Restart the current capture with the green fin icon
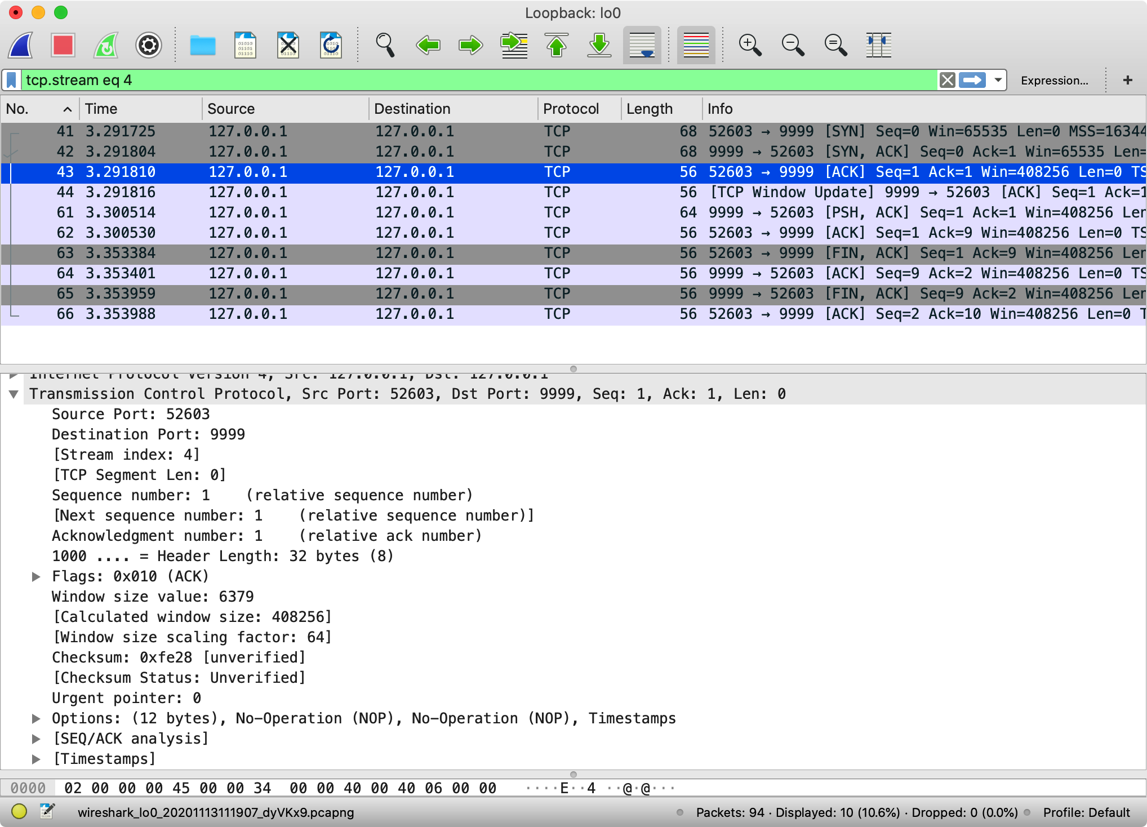The width and height of the screenshot is (1147, 827). (106, 45)
